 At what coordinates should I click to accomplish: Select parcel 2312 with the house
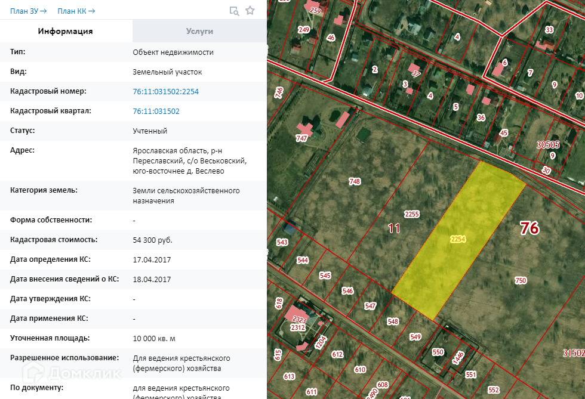297,327
